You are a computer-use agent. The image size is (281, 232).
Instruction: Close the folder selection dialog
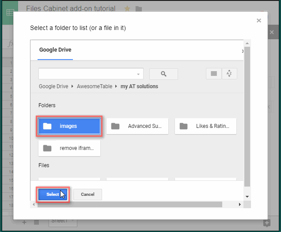tap(259, 20)
